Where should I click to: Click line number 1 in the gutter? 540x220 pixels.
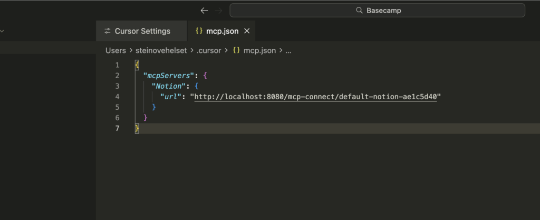tap(117, 65)
